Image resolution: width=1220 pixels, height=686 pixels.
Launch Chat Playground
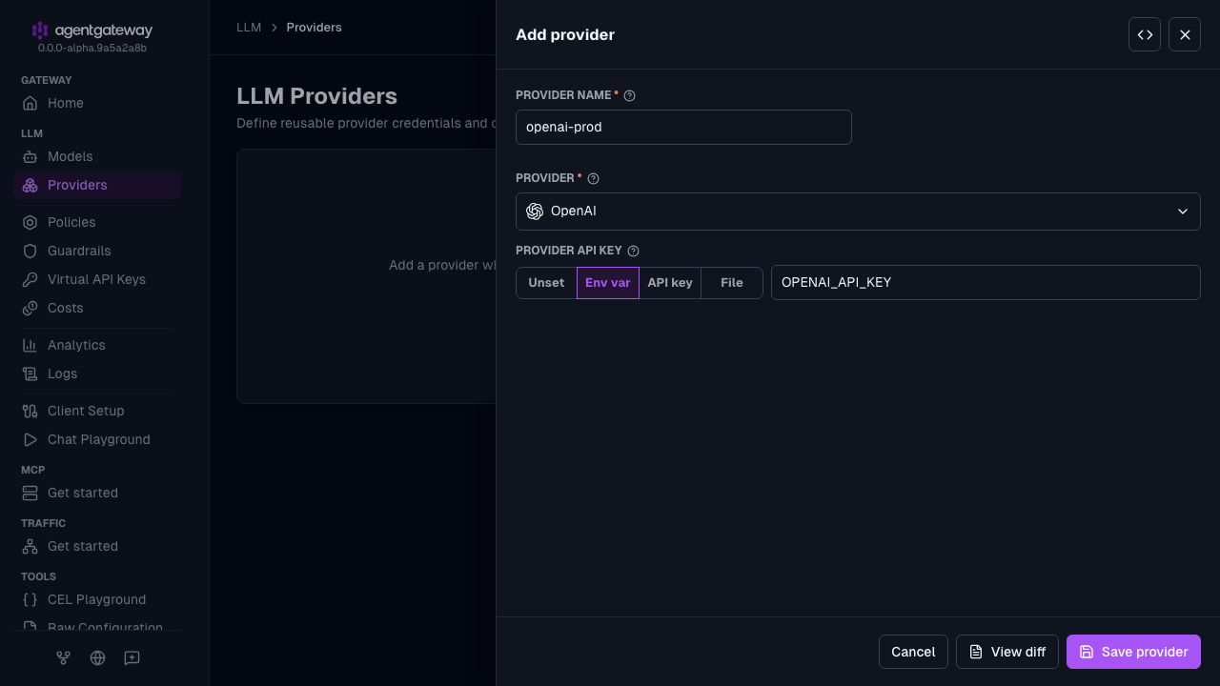[x=97, y=439]
